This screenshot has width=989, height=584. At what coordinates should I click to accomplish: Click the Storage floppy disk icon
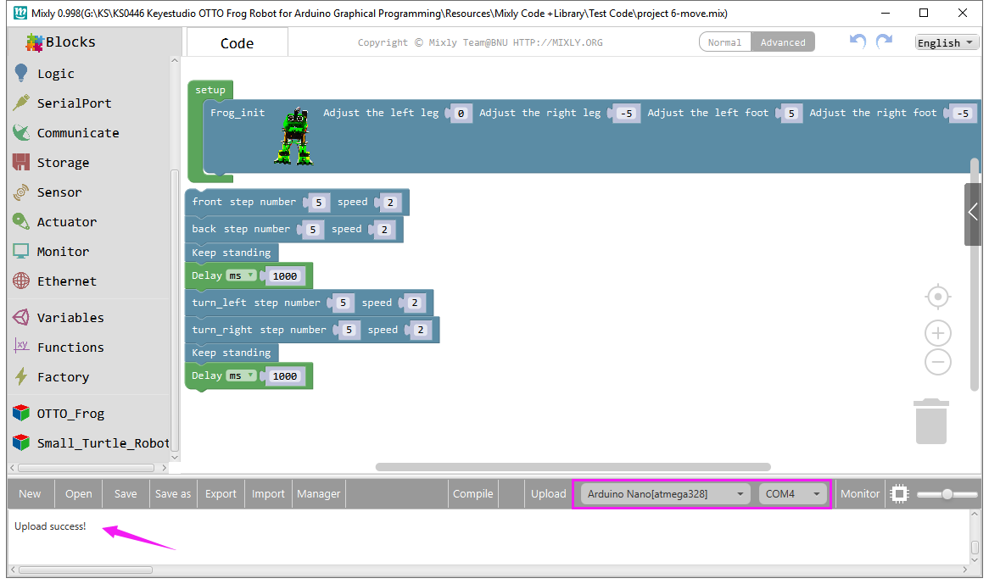click(21, 162)
